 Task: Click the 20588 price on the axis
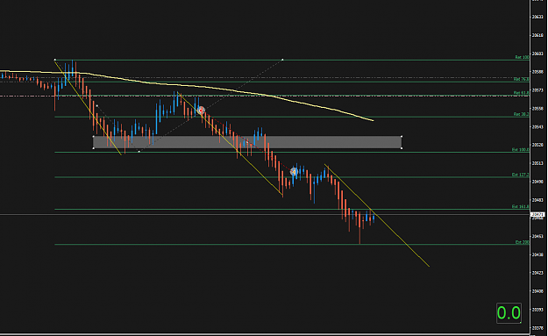[x=537, y=72]
